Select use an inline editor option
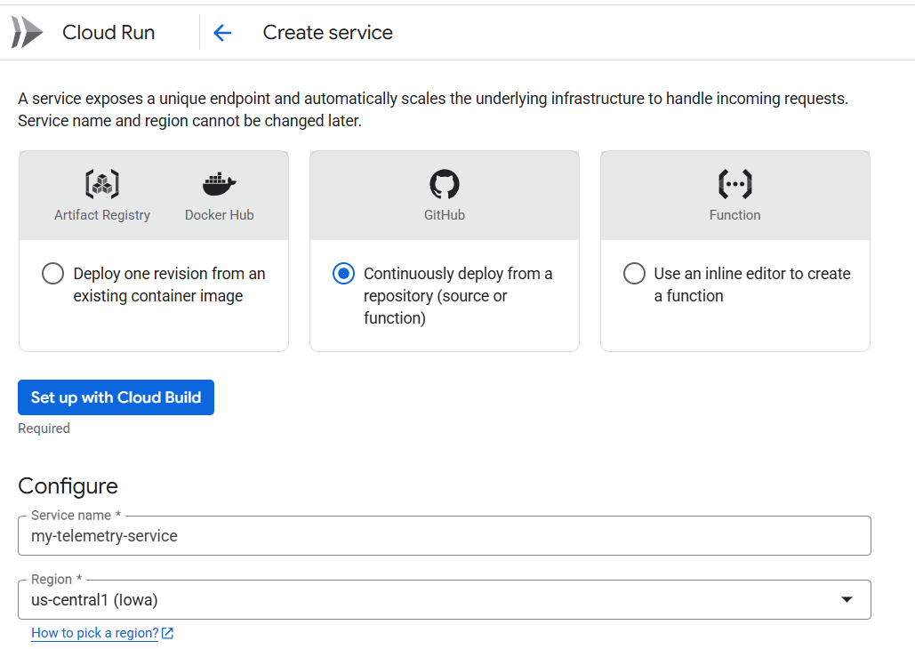Image resolution: width=915 pixels, height=649 pixels. 634,273
